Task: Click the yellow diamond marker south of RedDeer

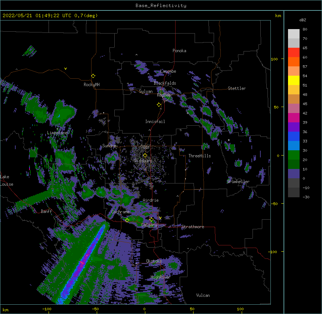Action: [x=159, y=105]
